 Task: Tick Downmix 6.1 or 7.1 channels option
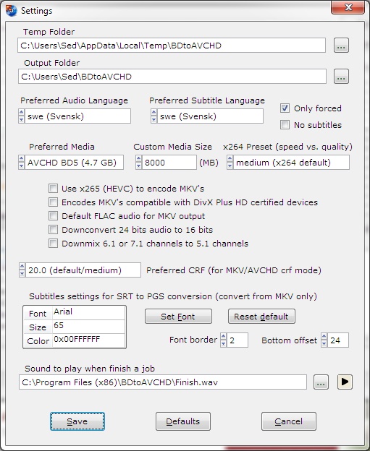pyautogui.click(x=53, y=244)
